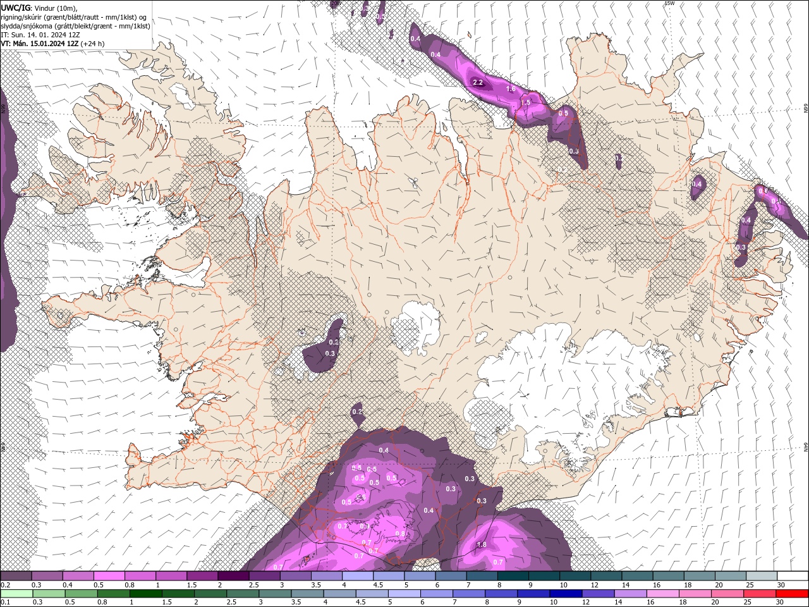Screen dimensions: 809x607
Task: Click the bright pink 0.5 swatch in snow legend
Action: (x=109, y=576)
